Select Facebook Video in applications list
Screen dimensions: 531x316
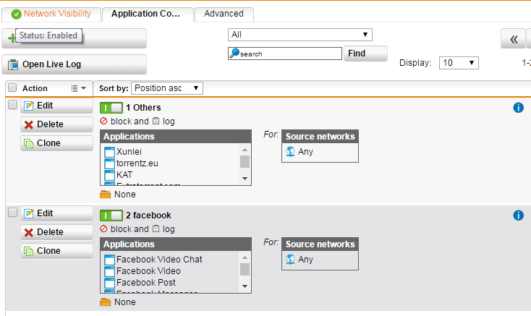[148, 271]
